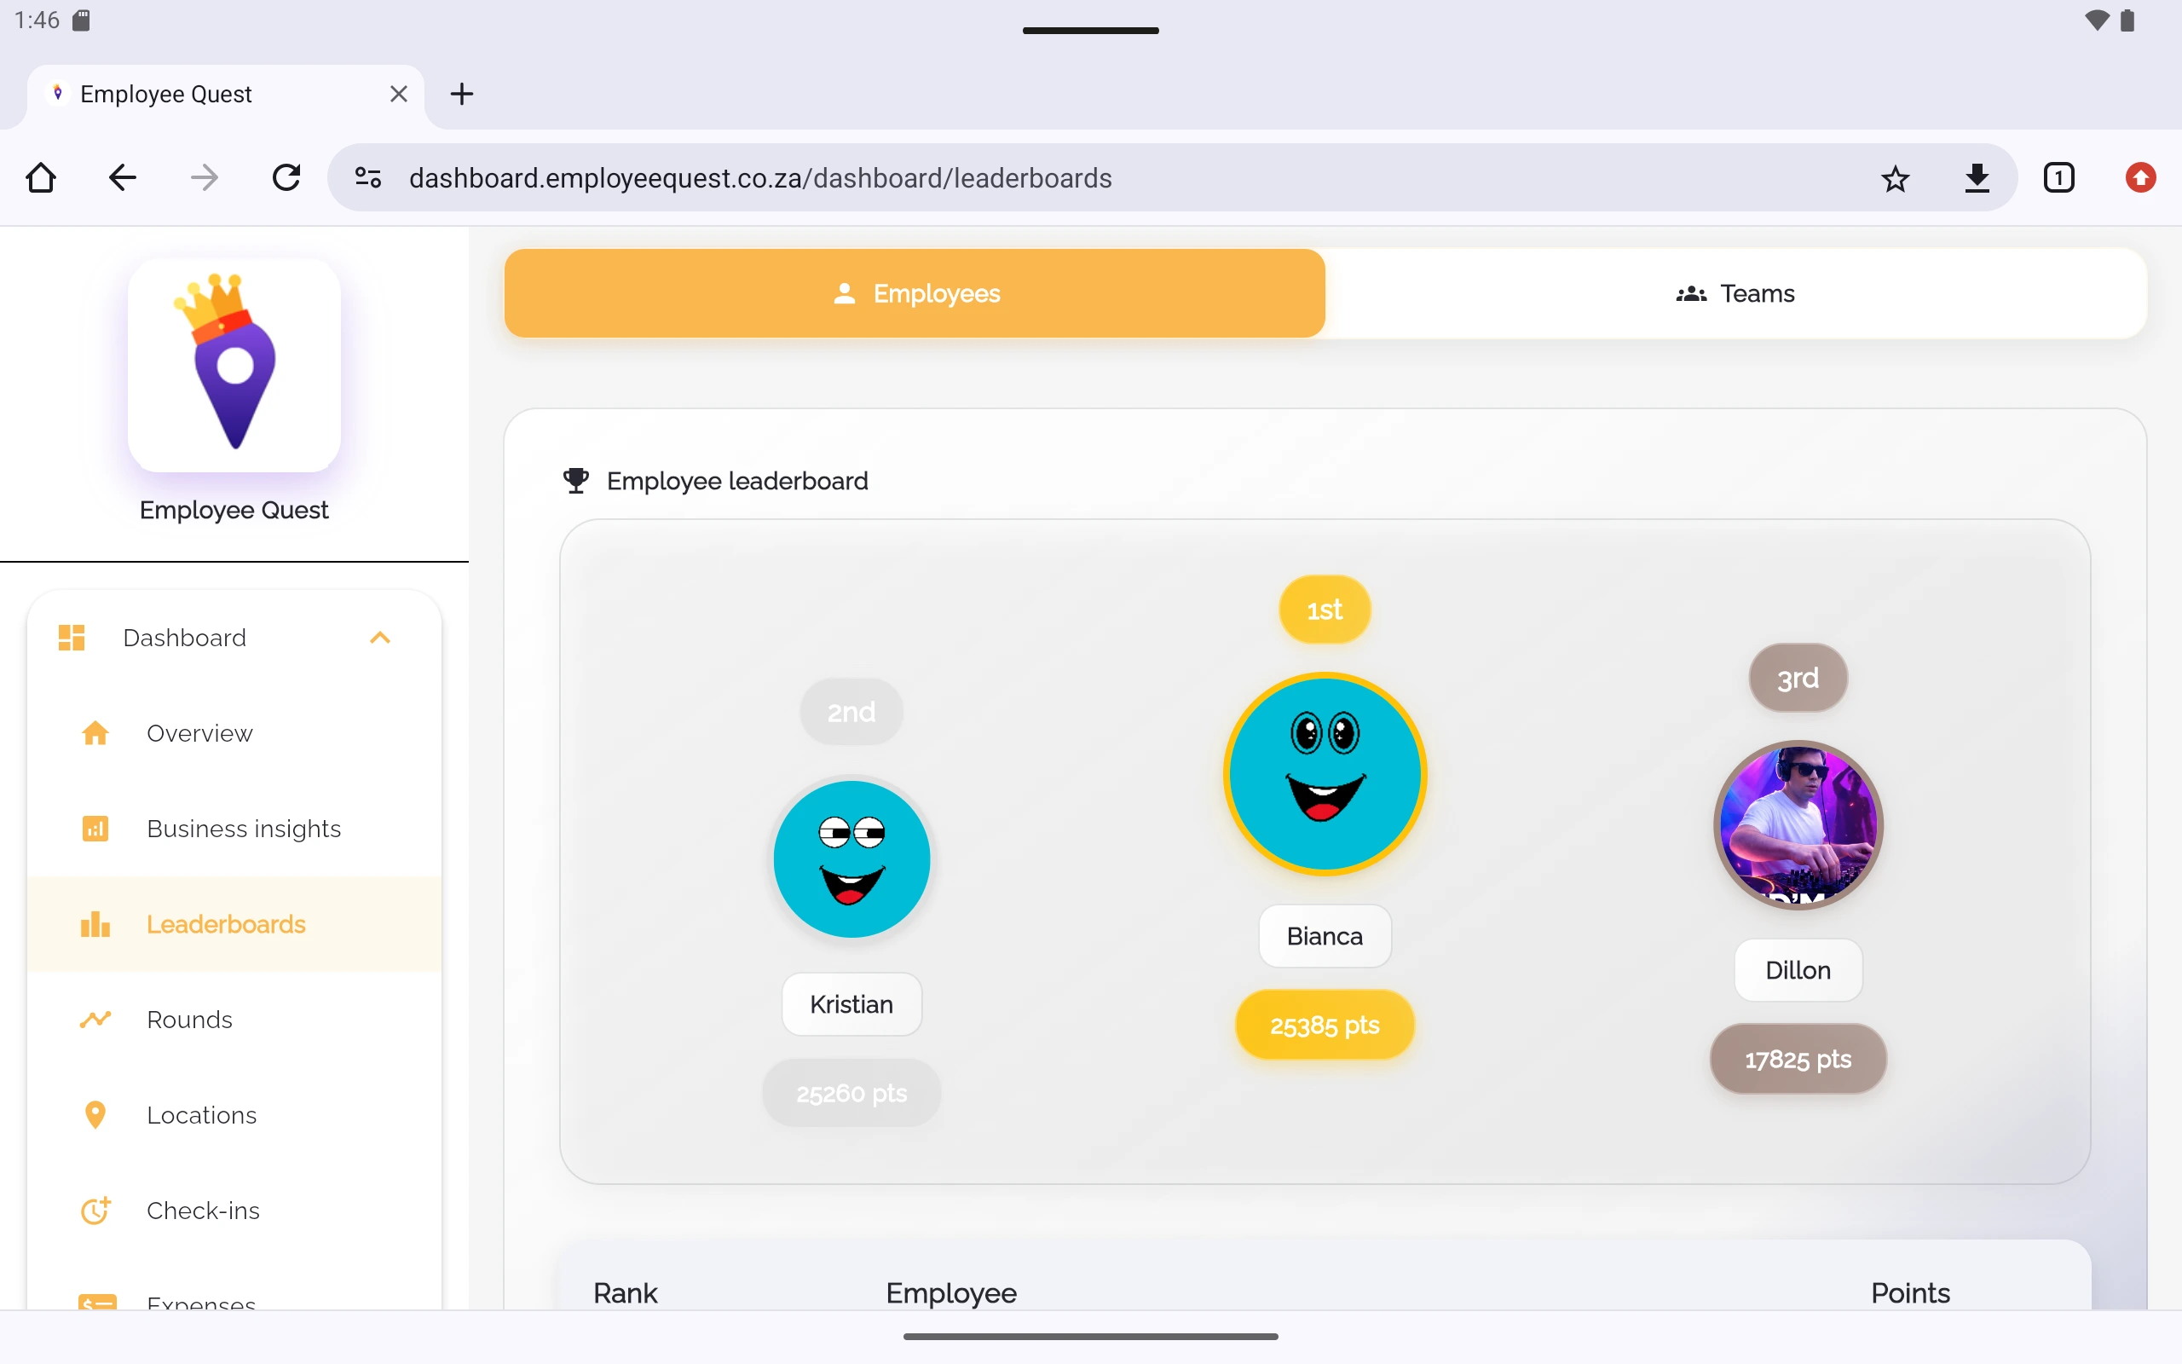Click the Rounds trend-line icon

[95, 1020]
